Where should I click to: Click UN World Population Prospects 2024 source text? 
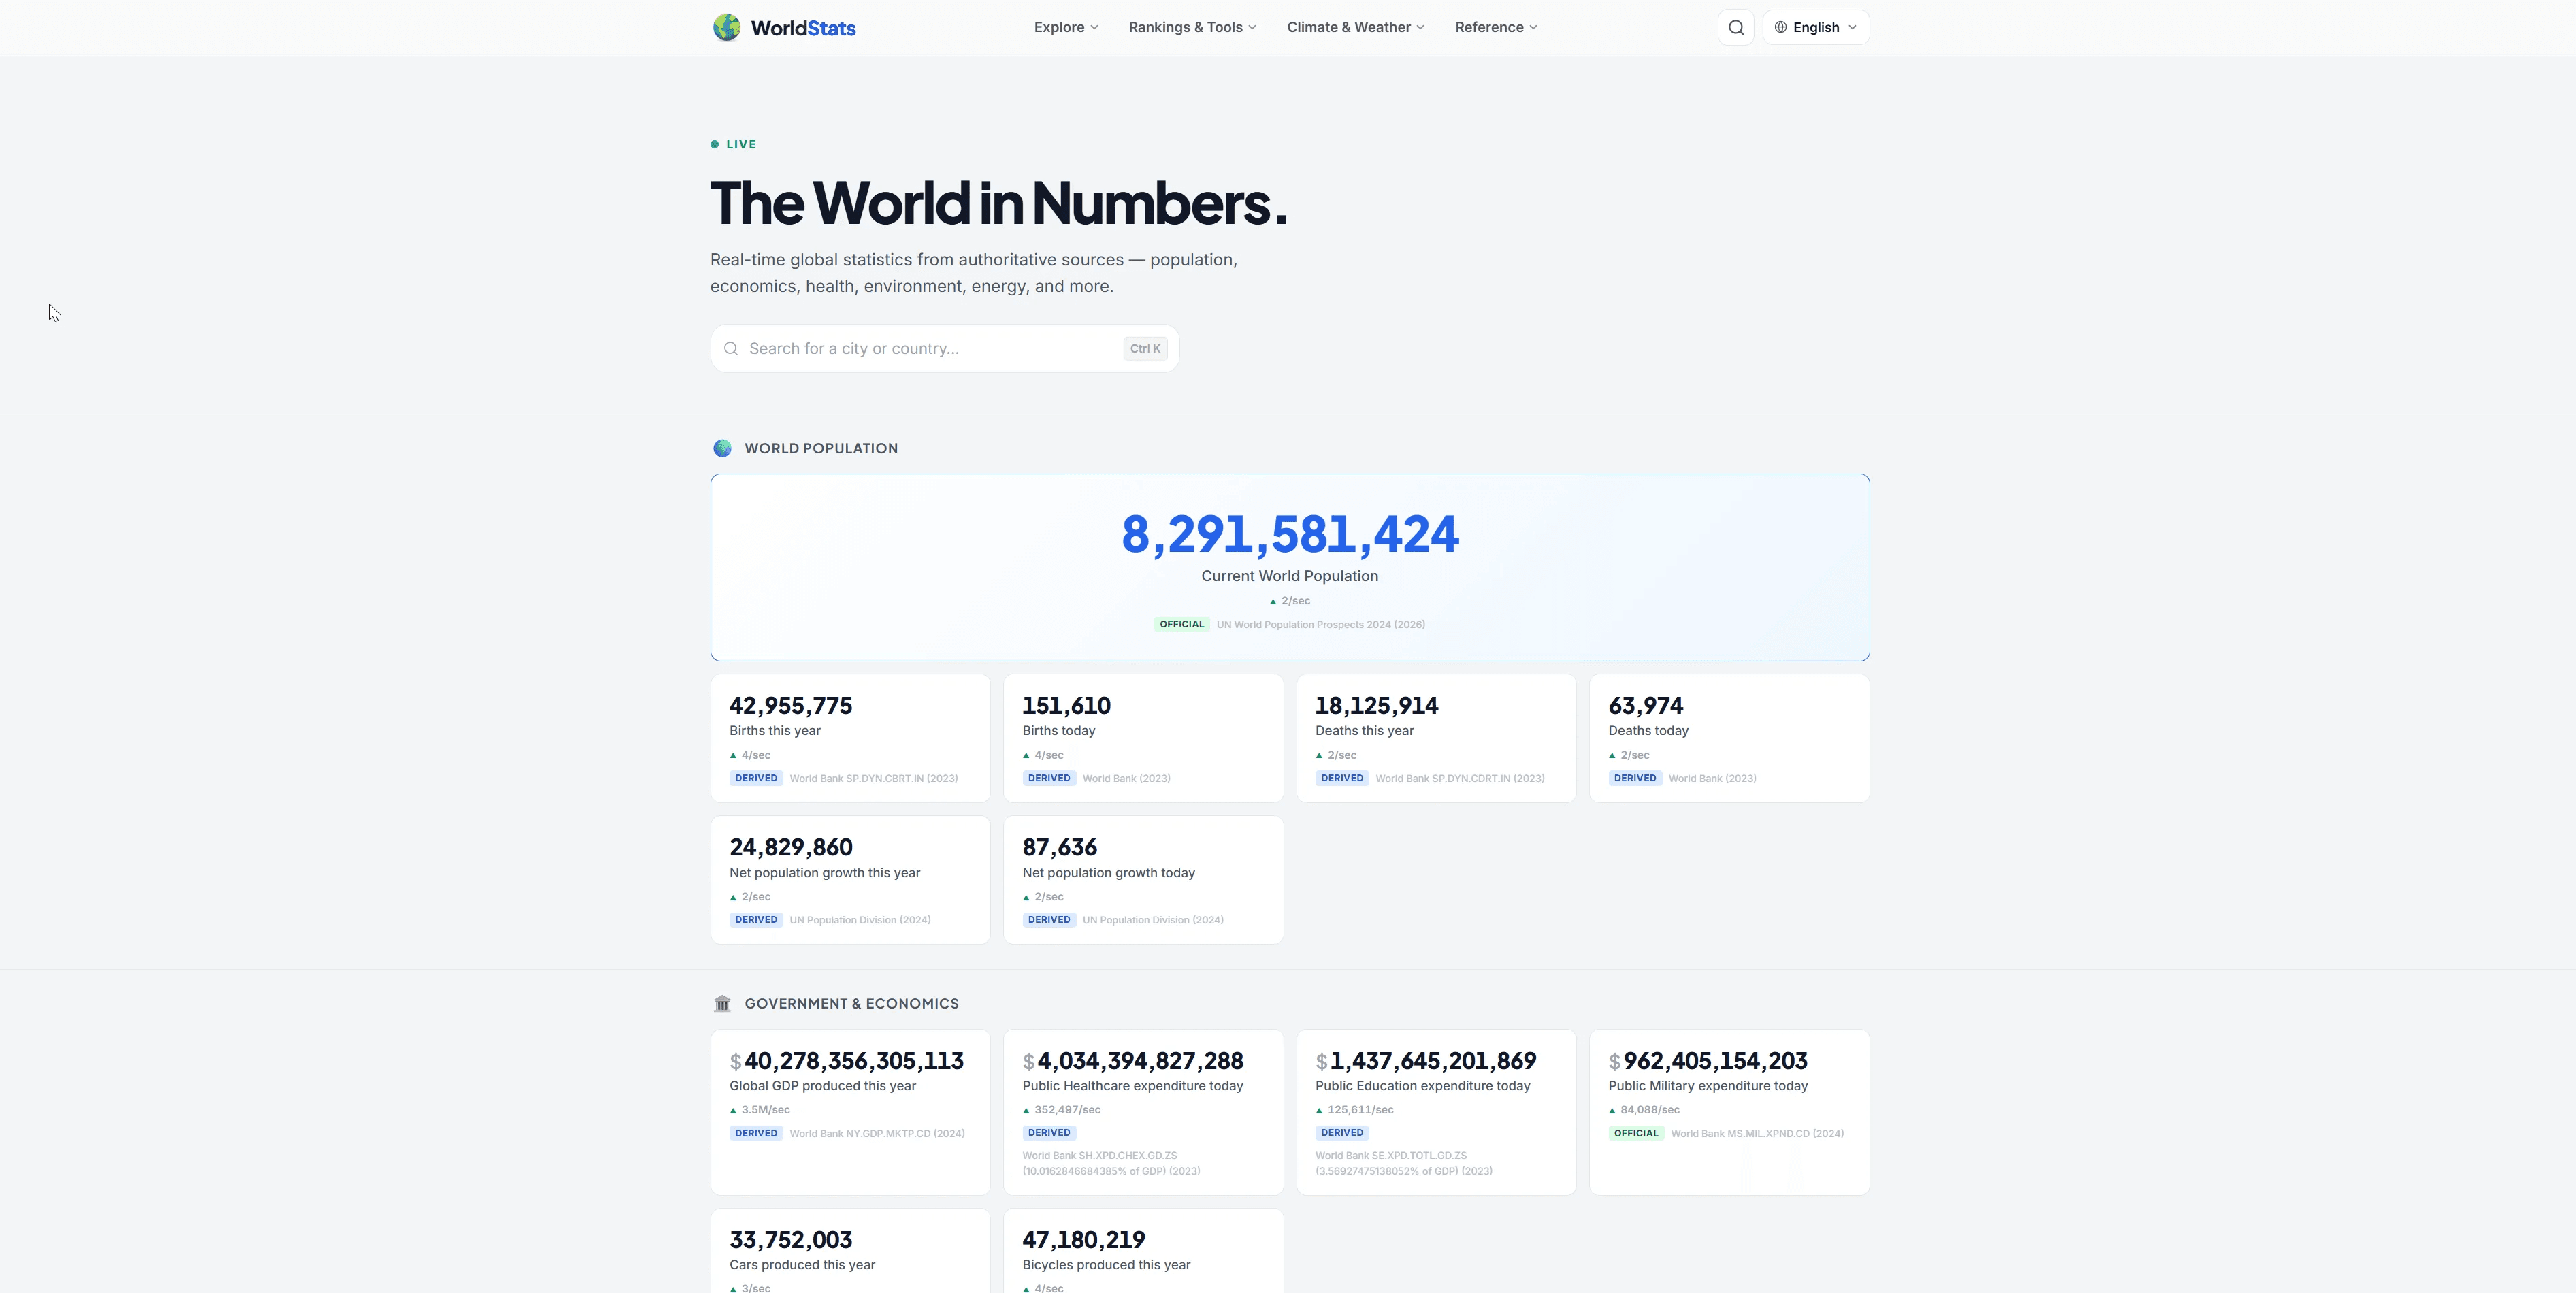1320,624
